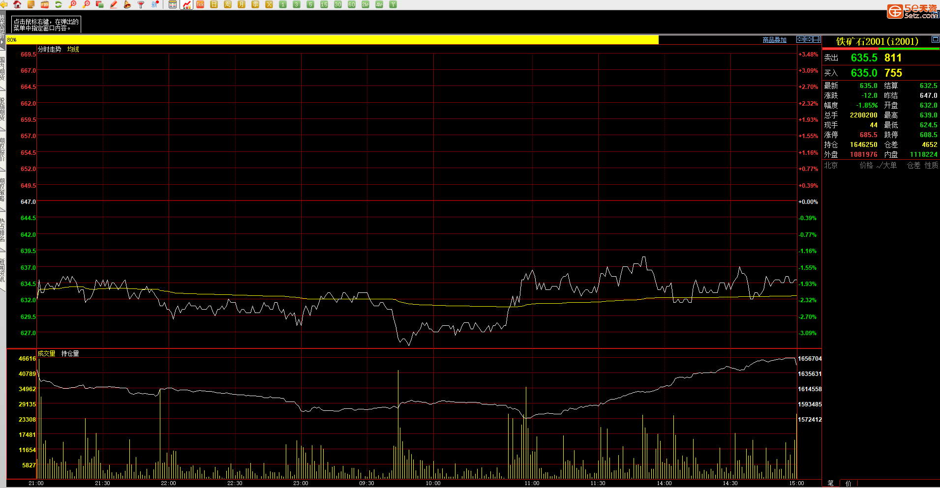The image size is (940, 488).
Task: Switch to the 15-minute chart period
Action: click(x=324, y=4)
